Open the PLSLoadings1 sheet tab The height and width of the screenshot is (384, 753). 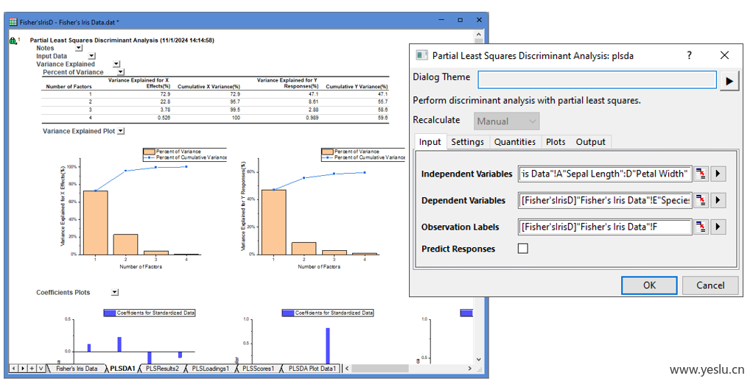coord(210,369)
